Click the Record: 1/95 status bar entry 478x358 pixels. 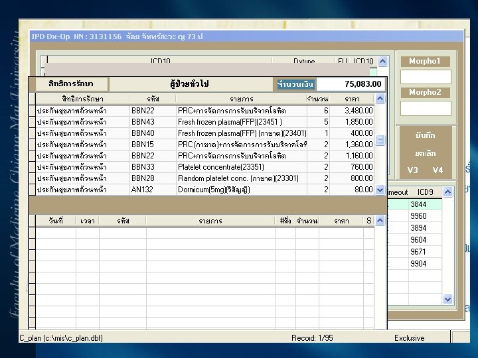point(312,338)
